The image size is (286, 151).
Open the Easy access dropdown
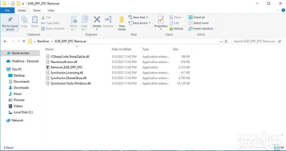click(139, 23)
